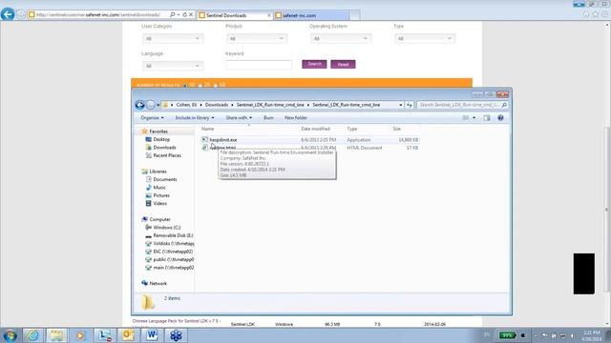Select the haspdinst.exe application icon
This screenshot has height=343, width=611.
(204, 140)
